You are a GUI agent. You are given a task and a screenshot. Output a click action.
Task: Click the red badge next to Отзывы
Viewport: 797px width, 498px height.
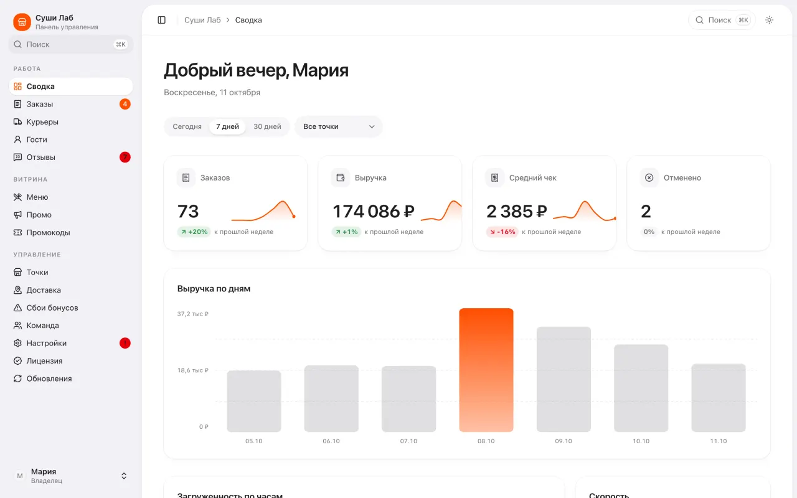(x=125, y=157)
